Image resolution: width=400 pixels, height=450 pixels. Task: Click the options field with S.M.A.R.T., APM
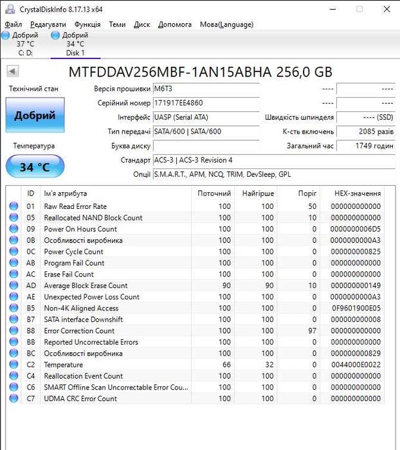click(274, 174)
